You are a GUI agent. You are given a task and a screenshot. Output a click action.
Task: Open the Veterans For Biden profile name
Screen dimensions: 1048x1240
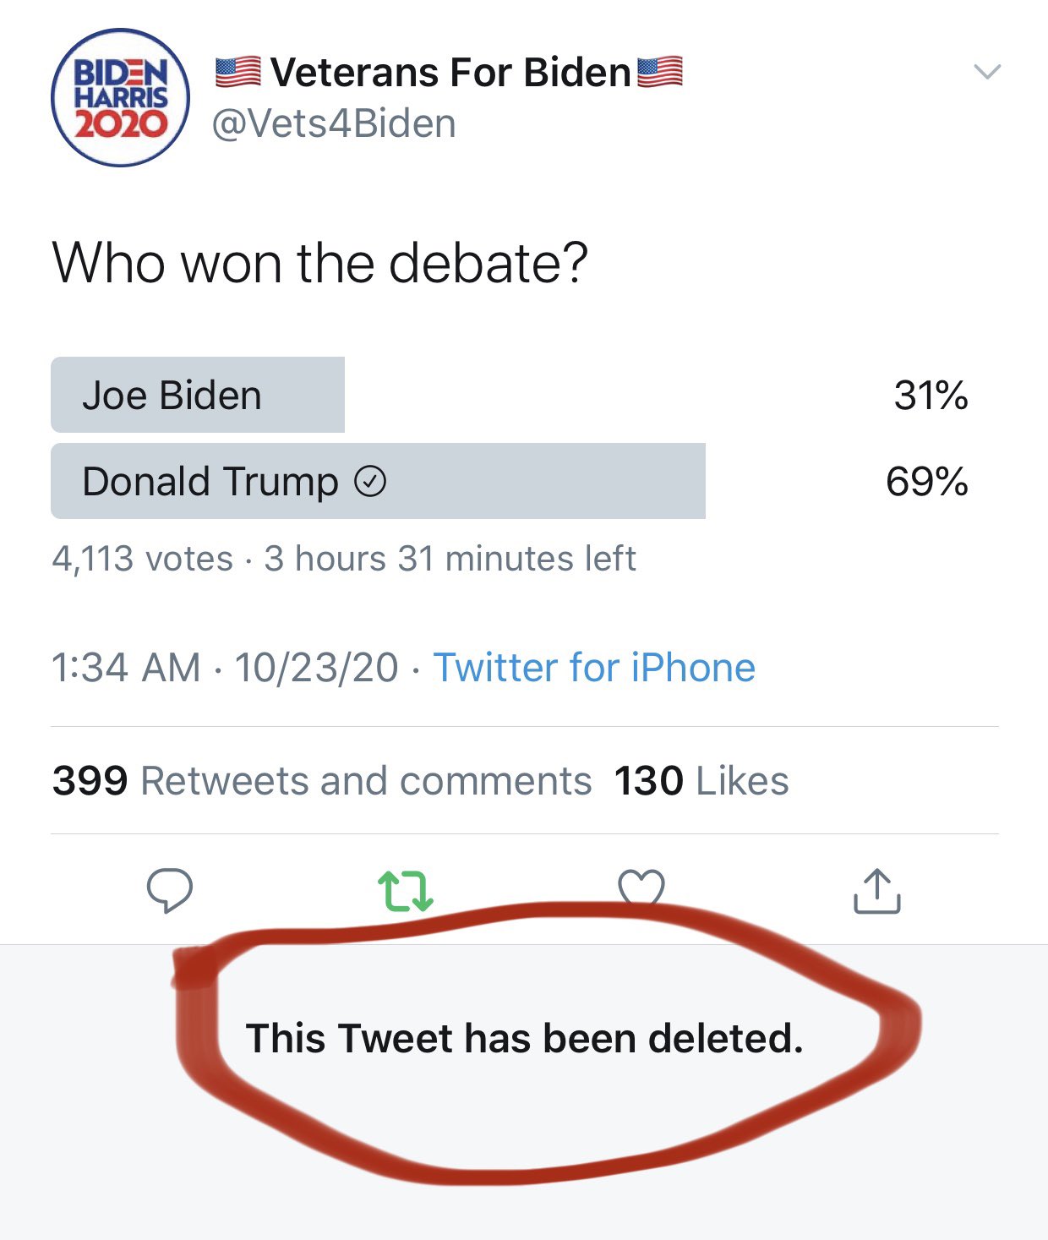tap(450, 73)
